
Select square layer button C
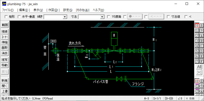(x=202, y=46)
